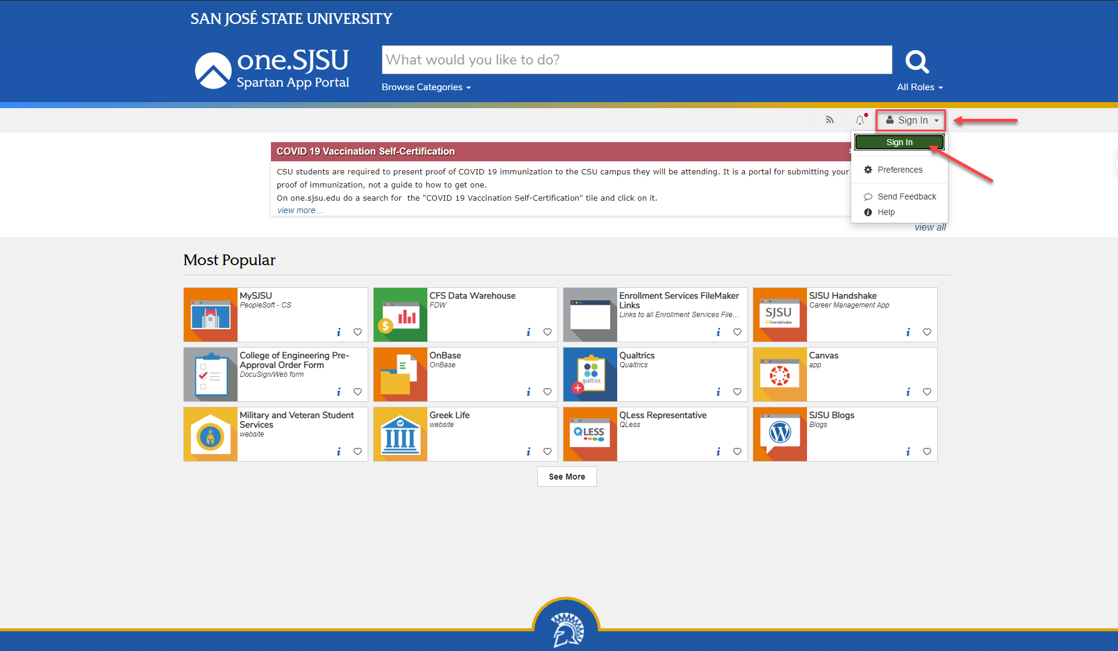Screen dimensions: 1118x651
Task: Expand the Browse Categories dropdown
Action: [x=426, y=87]
